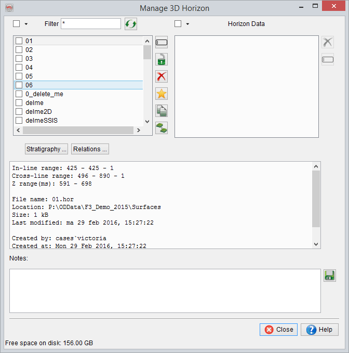Viewport: 349px width, 353px height.
Task: Select horizon 04 in the list
Action: click(x=29, y=68)
